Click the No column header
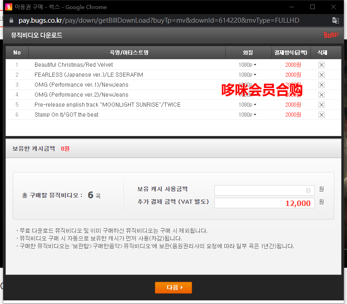Viewport: 347px width, 304px height. [x=17, y=53]
